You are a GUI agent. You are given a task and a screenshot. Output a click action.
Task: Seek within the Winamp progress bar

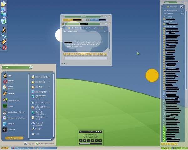pos(91,143)
